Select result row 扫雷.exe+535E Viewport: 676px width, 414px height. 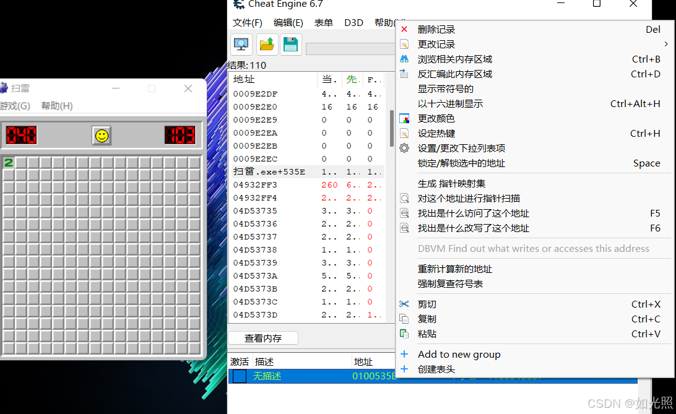pyautogui.click(x=308, y=171)
